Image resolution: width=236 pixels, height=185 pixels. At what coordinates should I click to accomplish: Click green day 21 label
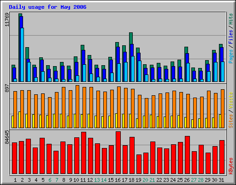pos(152,180)
